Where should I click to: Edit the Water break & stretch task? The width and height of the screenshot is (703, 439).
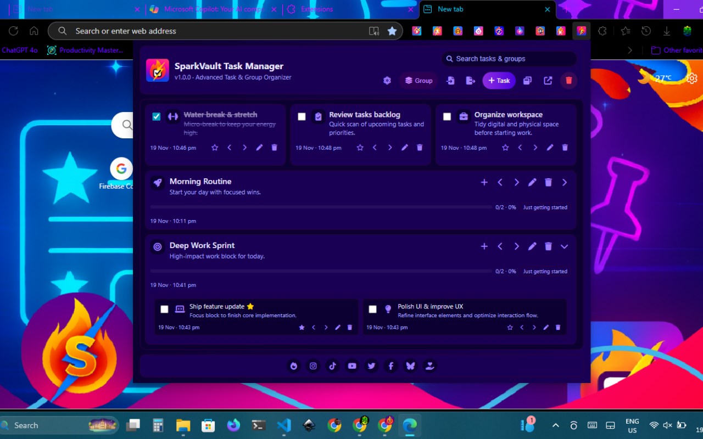click(260, 148)
